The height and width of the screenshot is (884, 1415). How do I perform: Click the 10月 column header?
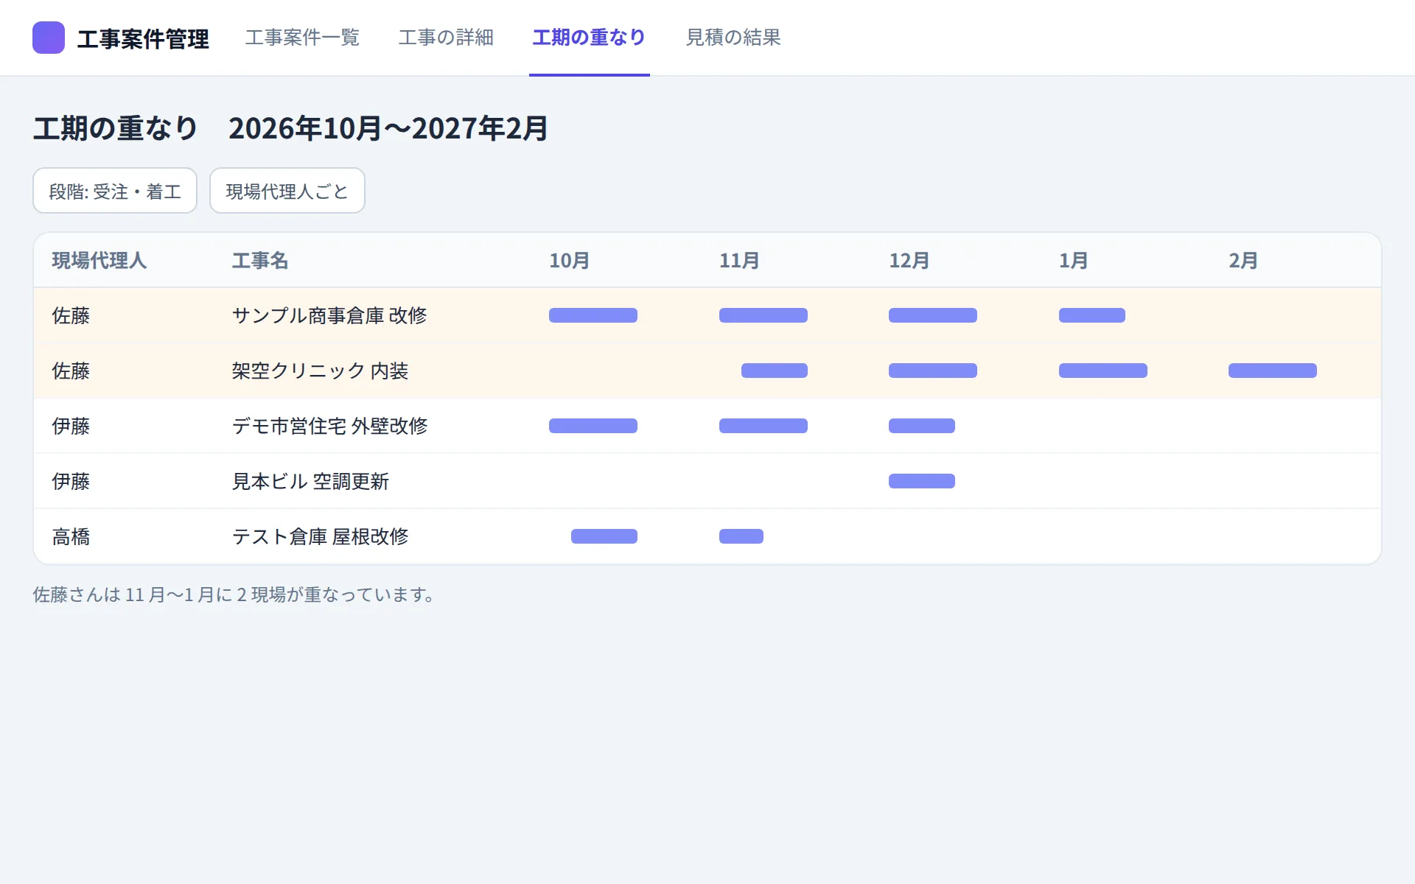(x=569, y=261)
